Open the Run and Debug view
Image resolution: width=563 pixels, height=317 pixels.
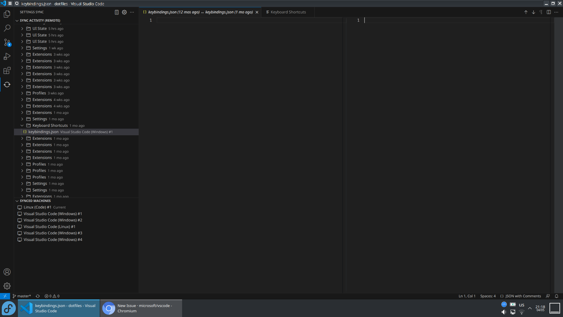tap(7, 56)
